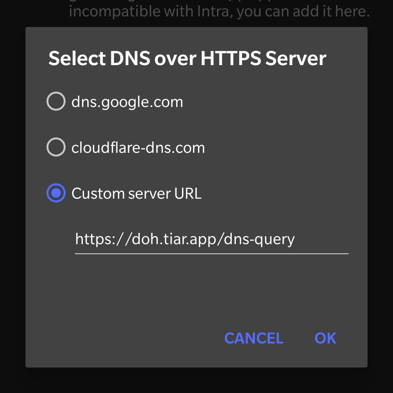Click the Select DNS over HTTPS Server title
393x393 pixels.
pyautogui.click(x=187, y=58)
